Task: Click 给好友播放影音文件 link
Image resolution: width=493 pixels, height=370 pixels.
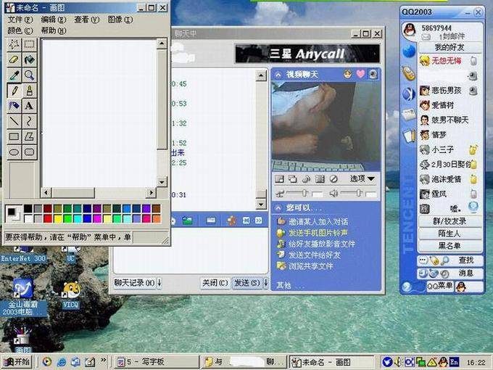Action: (x=322, y=244)
